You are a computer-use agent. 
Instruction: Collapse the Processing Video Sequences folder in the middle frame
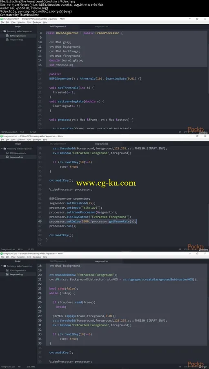point(2,149)
